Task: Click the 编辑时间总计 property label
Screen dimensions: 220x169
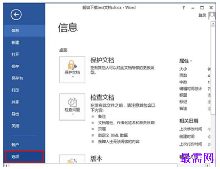Action: [191, 89]
